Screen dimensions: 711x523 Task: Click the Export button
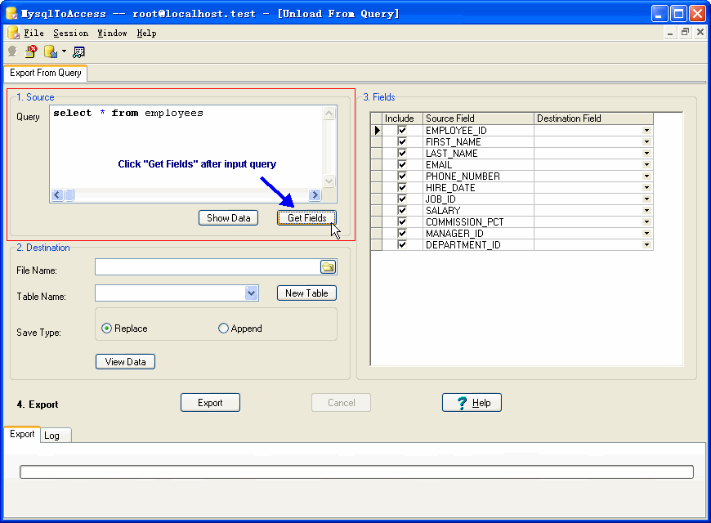point(210,402)
